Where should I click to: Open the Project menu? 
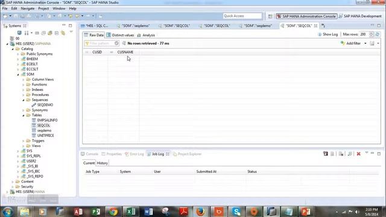[43, 8]
